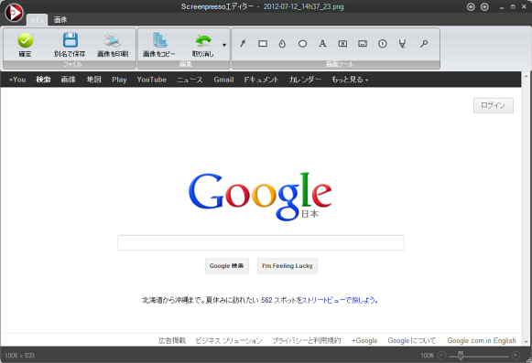
Task: Click the I'm Feeling Lucky button
Action: (288, 266)
